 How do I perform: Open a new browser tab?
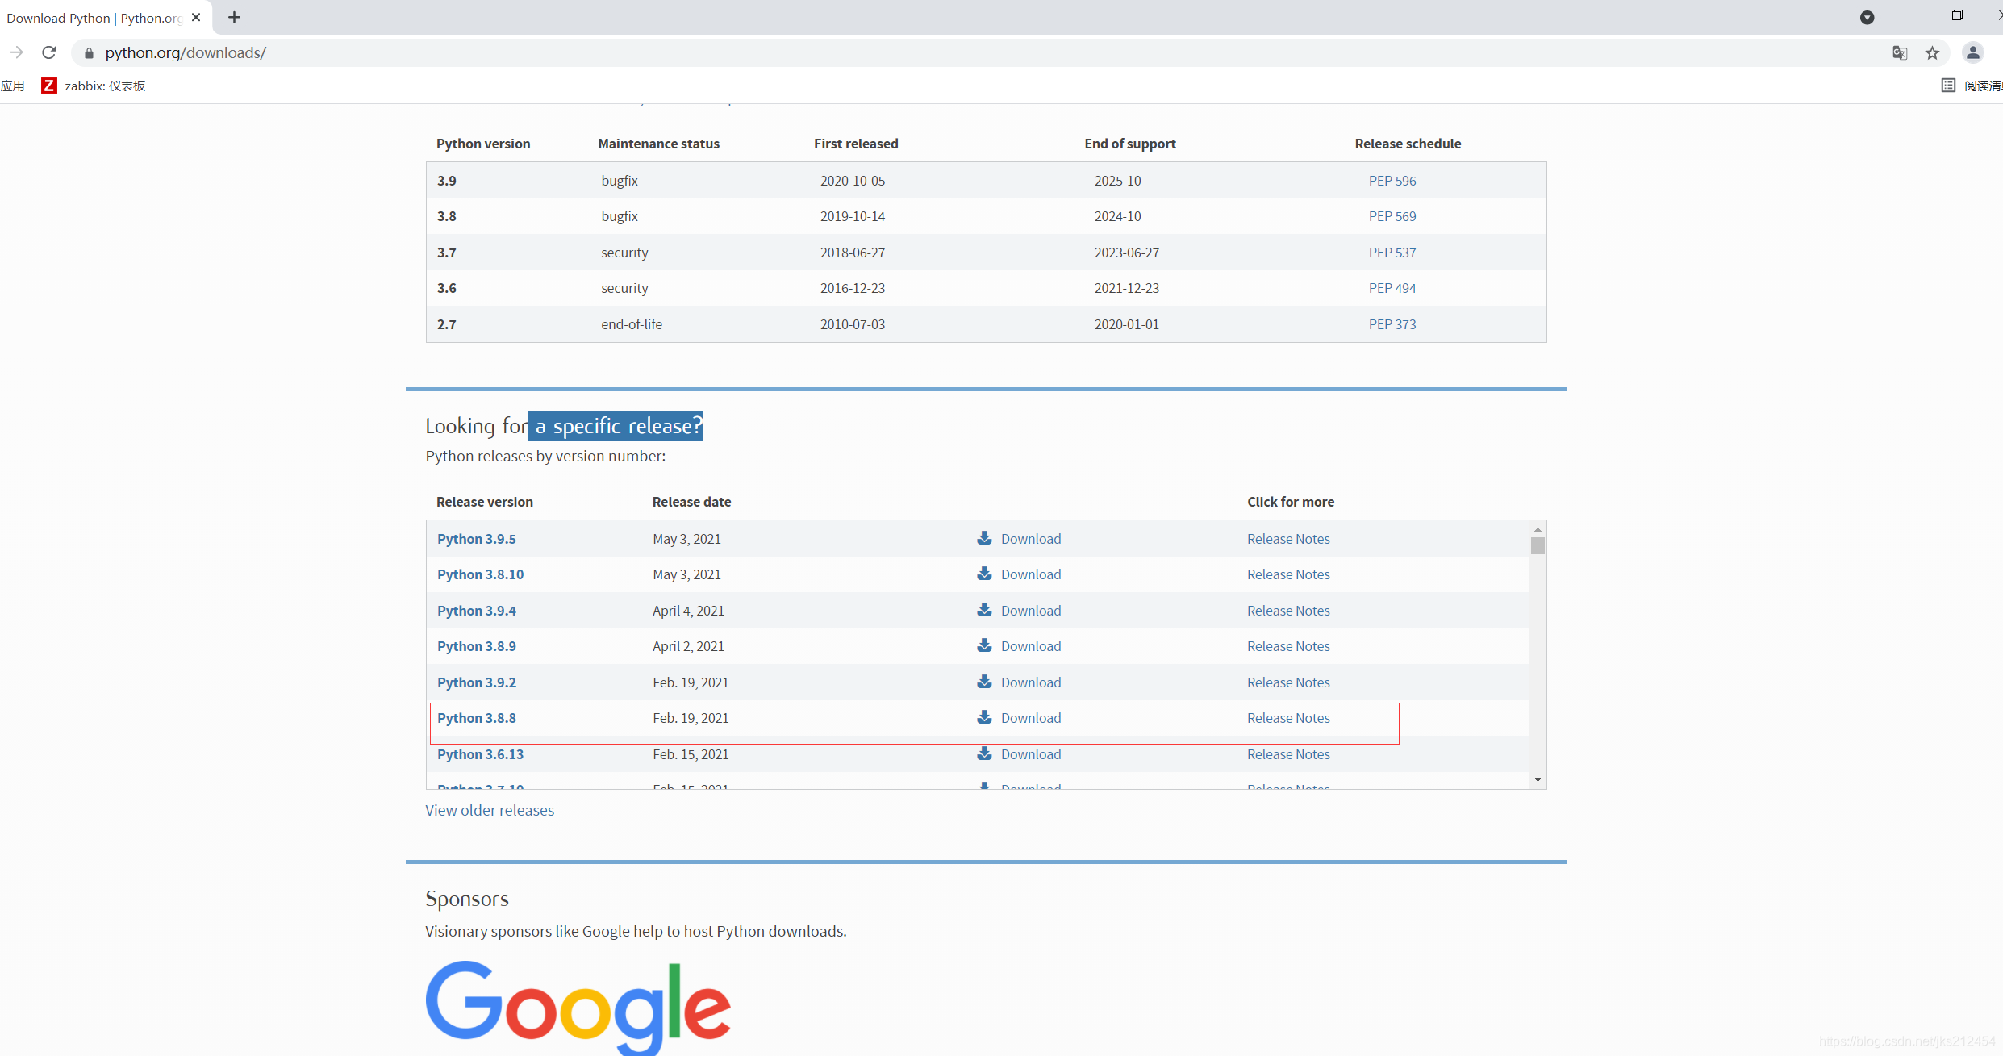[234, 17]
